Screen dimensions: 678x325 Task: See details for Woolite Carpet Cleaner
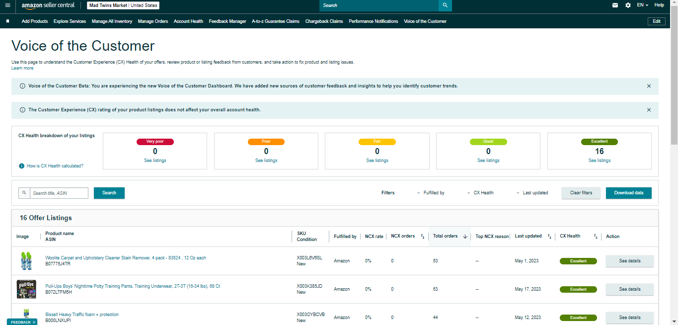click(x=630, y=261)
